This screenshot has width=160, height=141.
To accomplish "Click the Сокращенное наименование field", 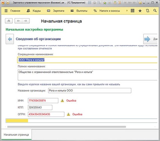I will 88,60.
